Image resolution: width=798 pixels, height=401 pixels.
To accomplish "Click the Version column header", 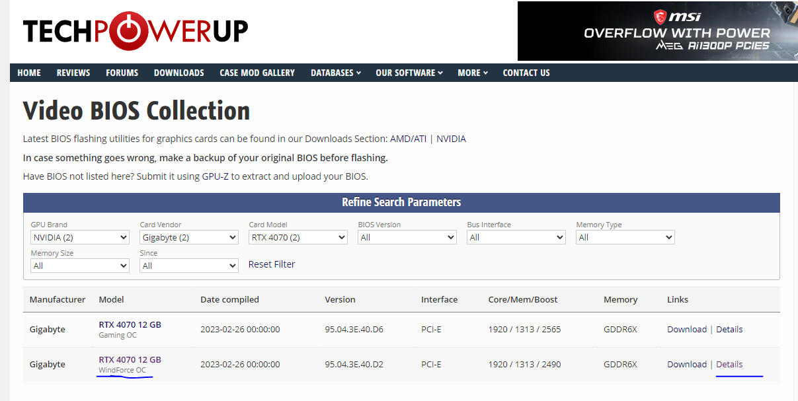I will (x=340, y=299).
